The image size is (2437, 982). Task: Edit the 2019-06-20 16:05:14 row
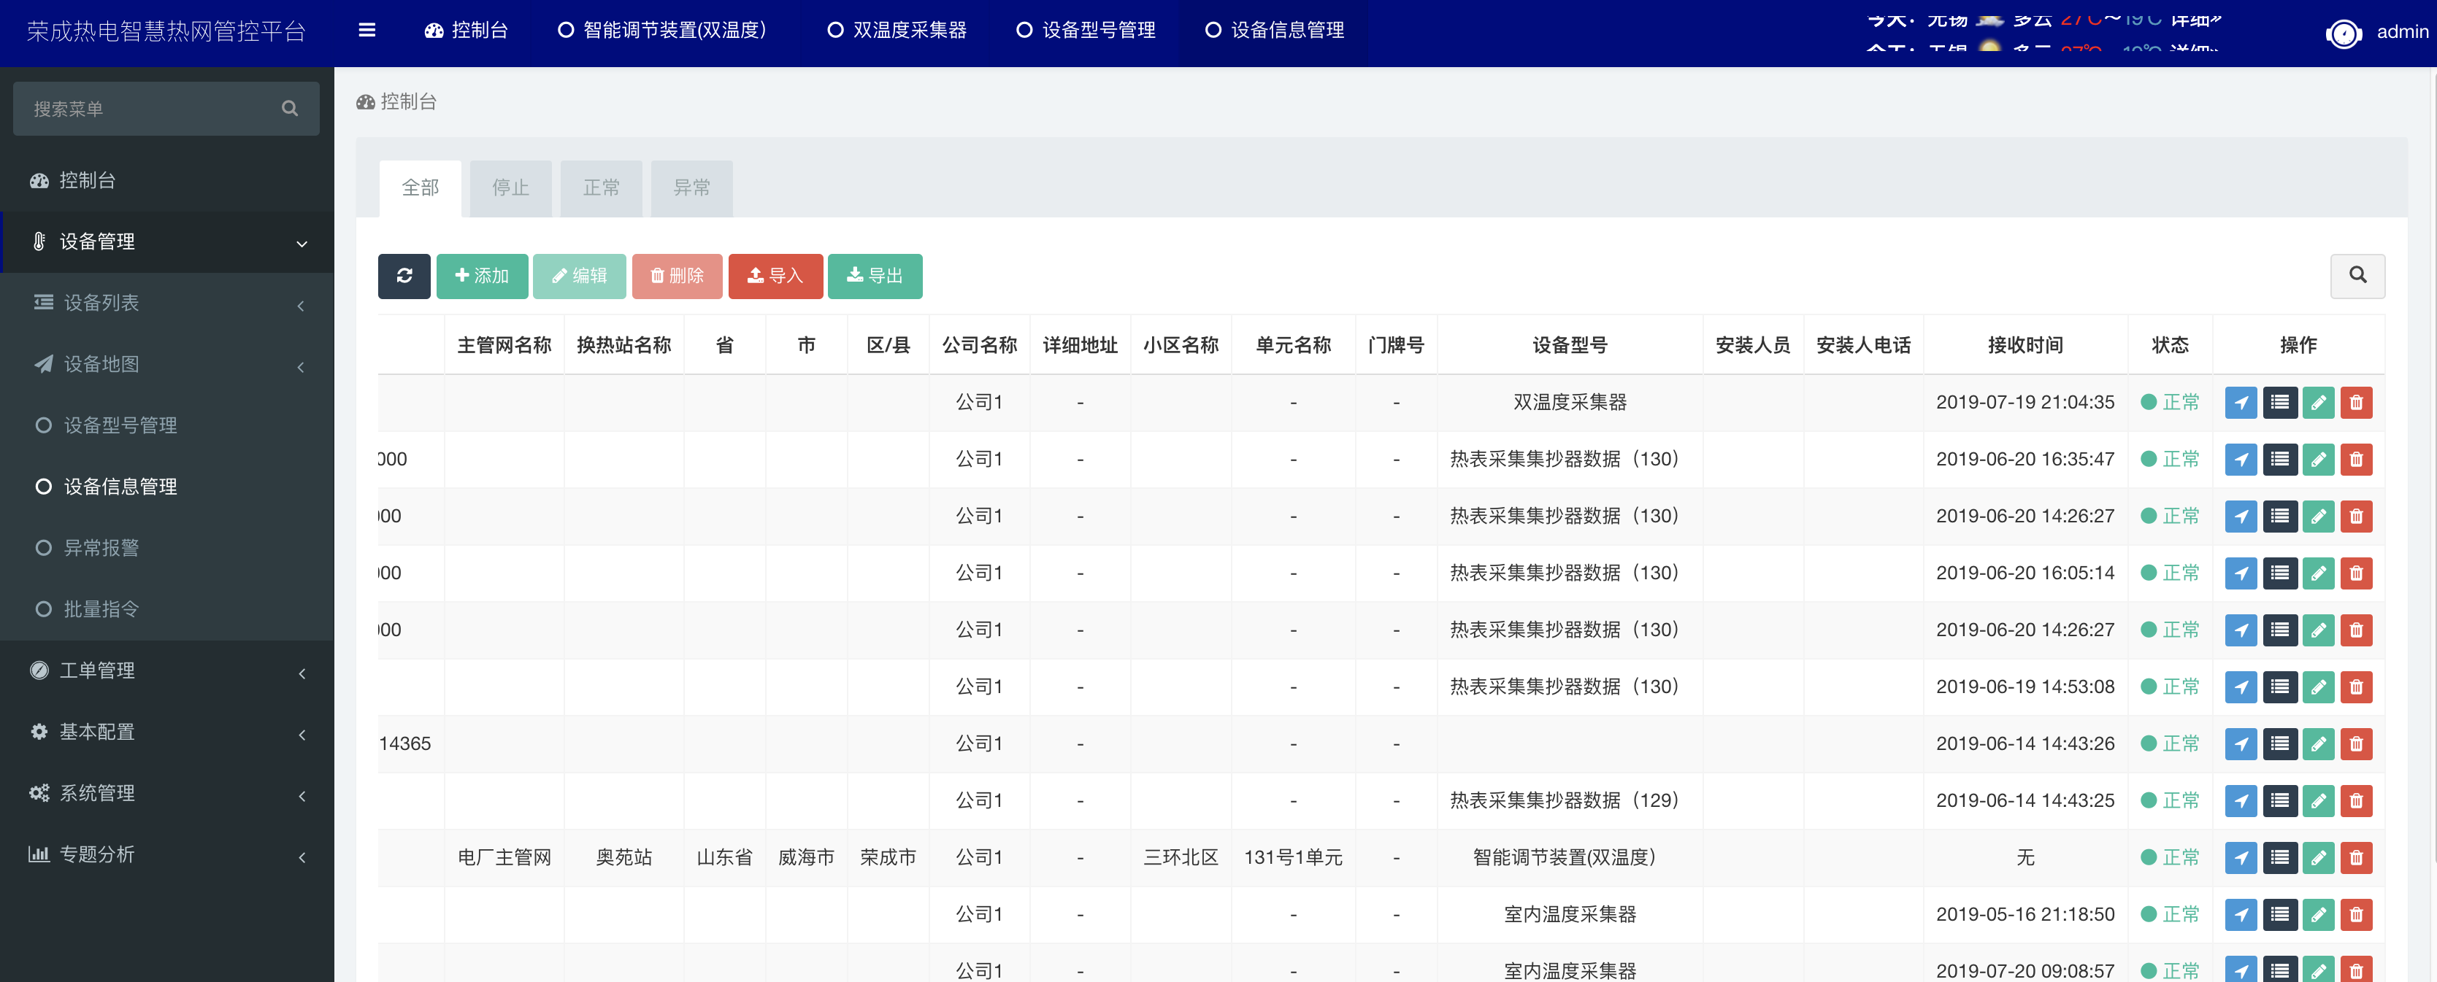pyautogui.click(x=2318, y=573)
